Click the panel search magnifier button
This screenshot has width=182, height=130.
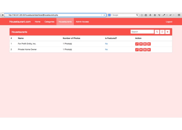[157, 32]
